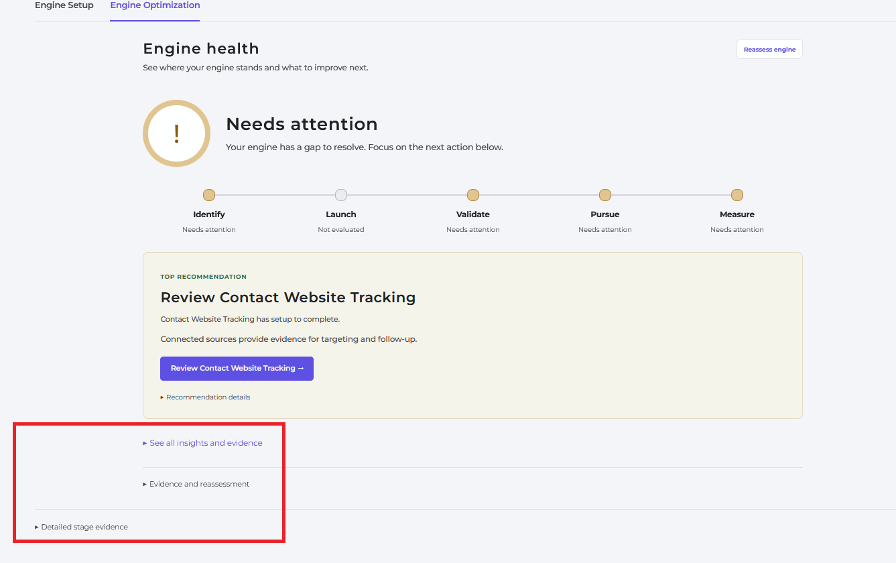The width and height of the screenshot is (896, 563).
Task: Click the Reassess engine button
Action: click(769, 49)
